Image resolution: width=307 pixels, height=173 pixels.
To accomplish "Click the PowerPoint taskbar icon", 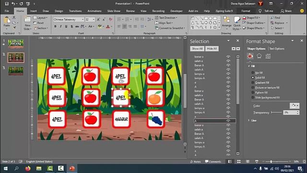I will 72,169.
